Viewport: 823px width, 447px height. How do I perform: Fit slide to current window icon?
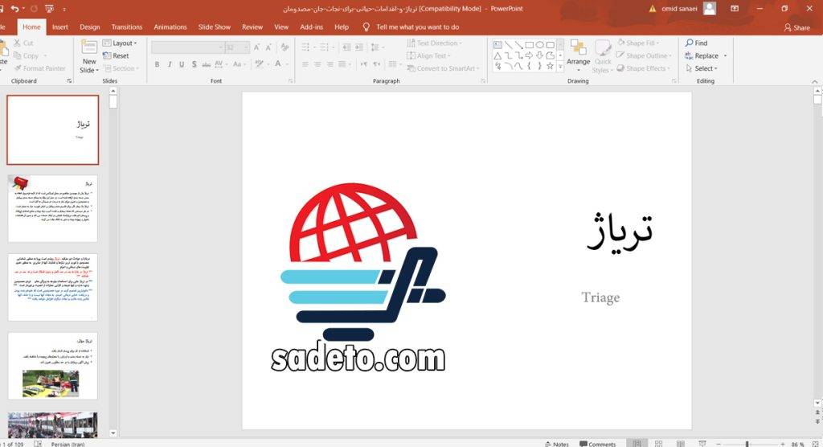click(x=817, y=444)
